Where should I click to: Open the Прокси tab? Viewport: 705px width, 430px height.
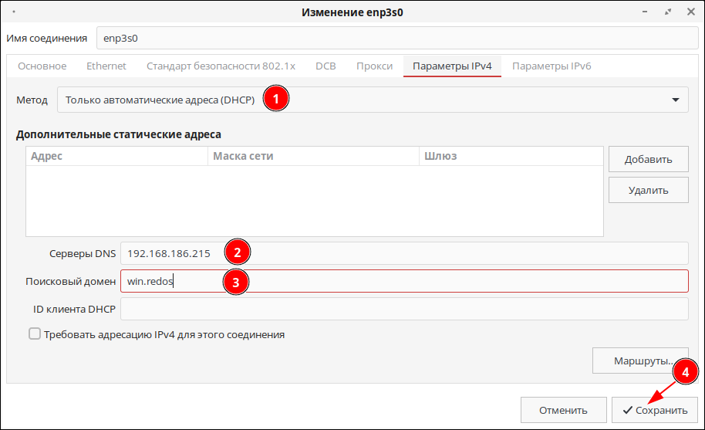pos(374,66)
